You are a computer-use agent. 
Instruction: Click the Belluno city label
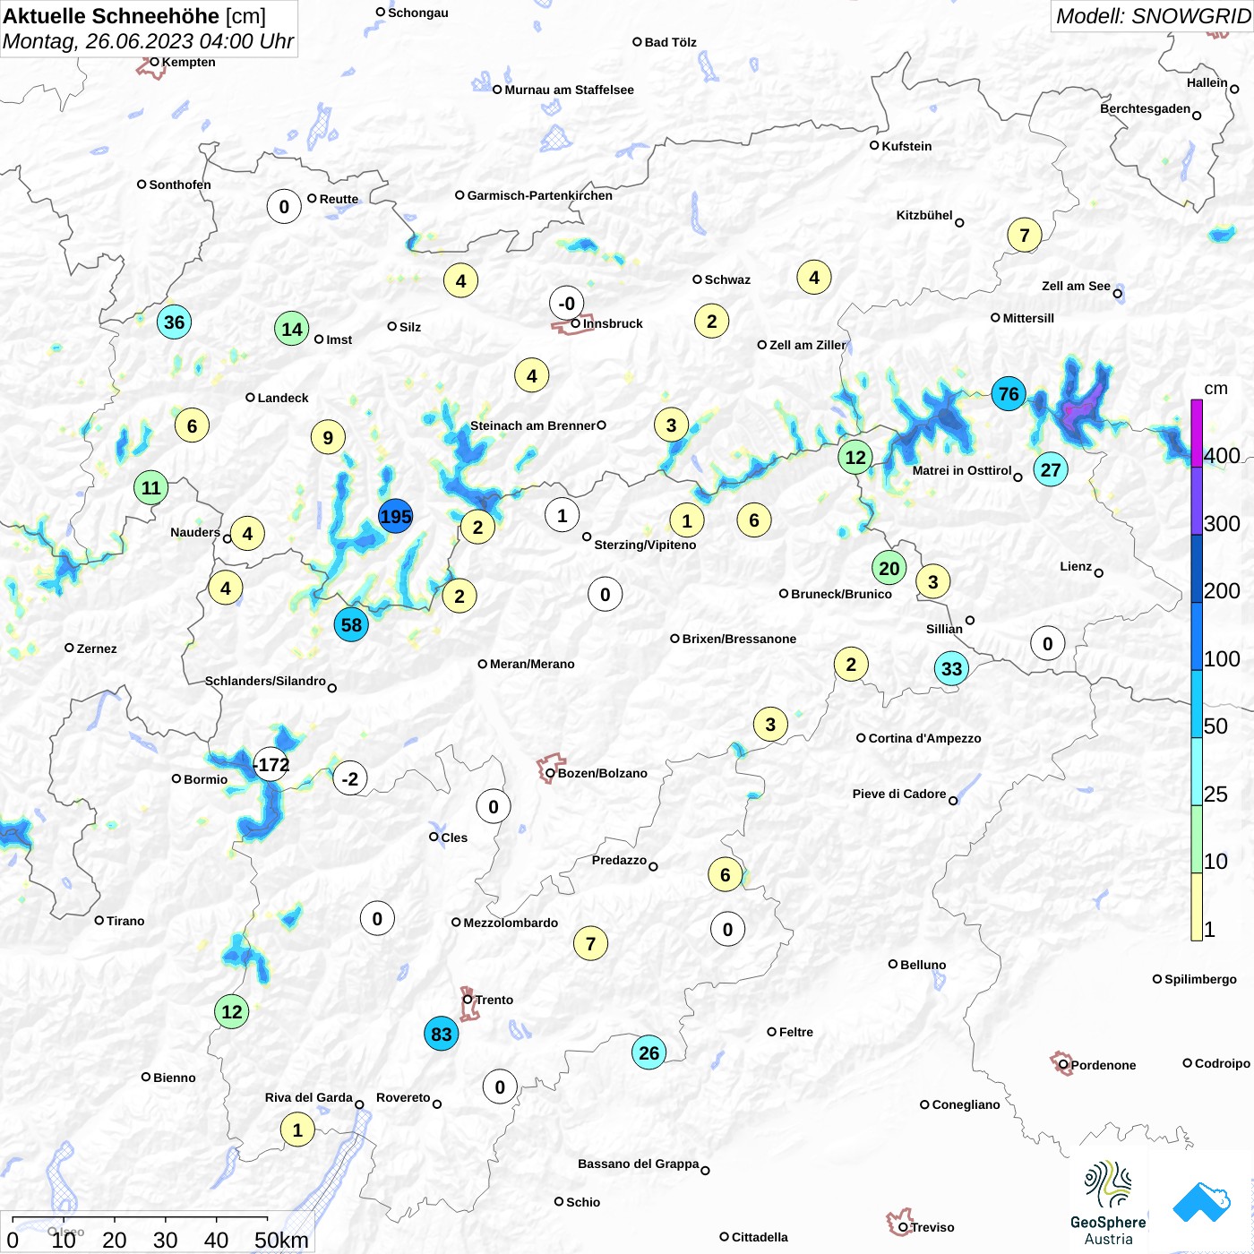pos(923,965)
